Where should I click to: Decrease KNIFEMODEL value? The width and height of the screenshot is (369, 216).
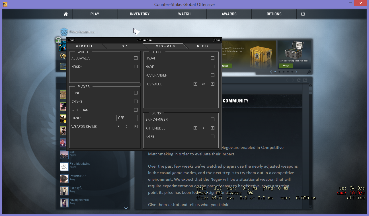coord(195,128)
